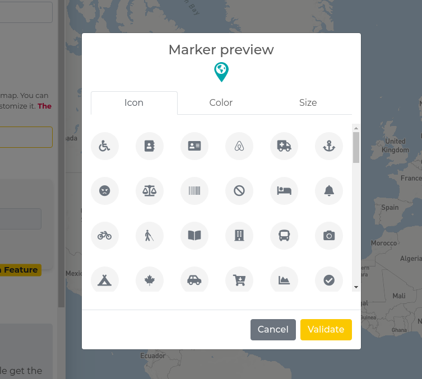Choose the angry face icon
Viewport: 422px width, 379px height.
pos(105,191)
